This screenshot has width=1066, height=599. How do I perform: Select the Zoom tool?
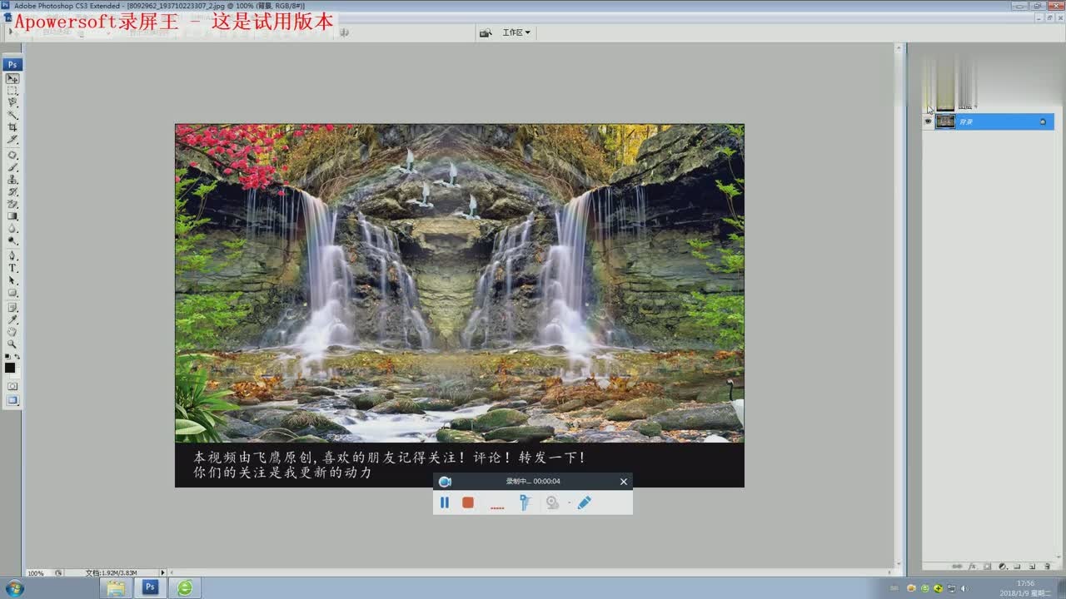click(12, 344)
